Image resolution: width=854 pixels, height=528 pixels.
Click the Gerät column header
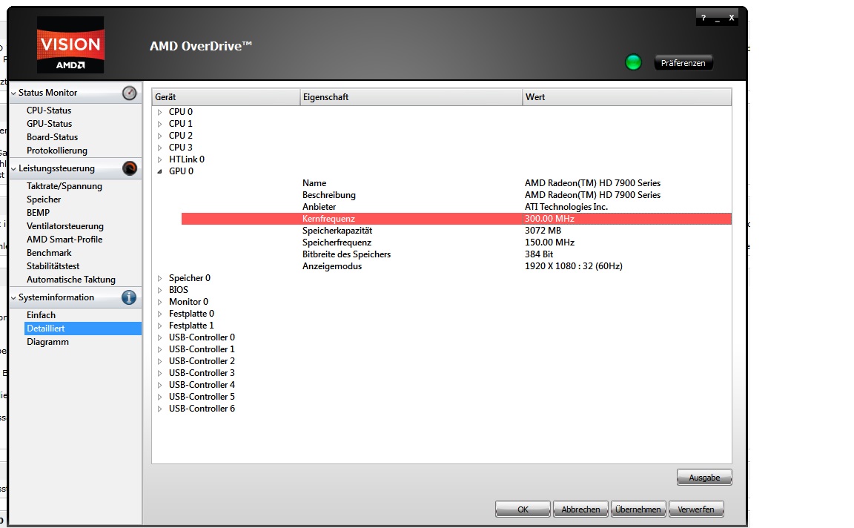click(x=225, y=97)
